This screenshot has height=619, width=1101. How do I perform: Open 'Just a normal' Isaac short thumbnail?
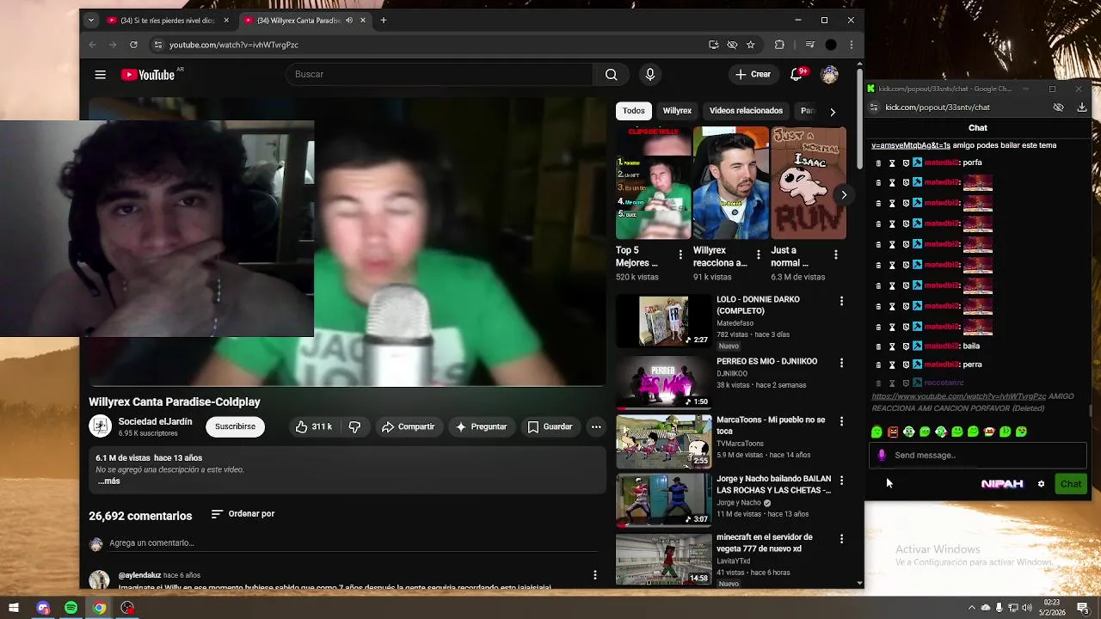(809, 183)
